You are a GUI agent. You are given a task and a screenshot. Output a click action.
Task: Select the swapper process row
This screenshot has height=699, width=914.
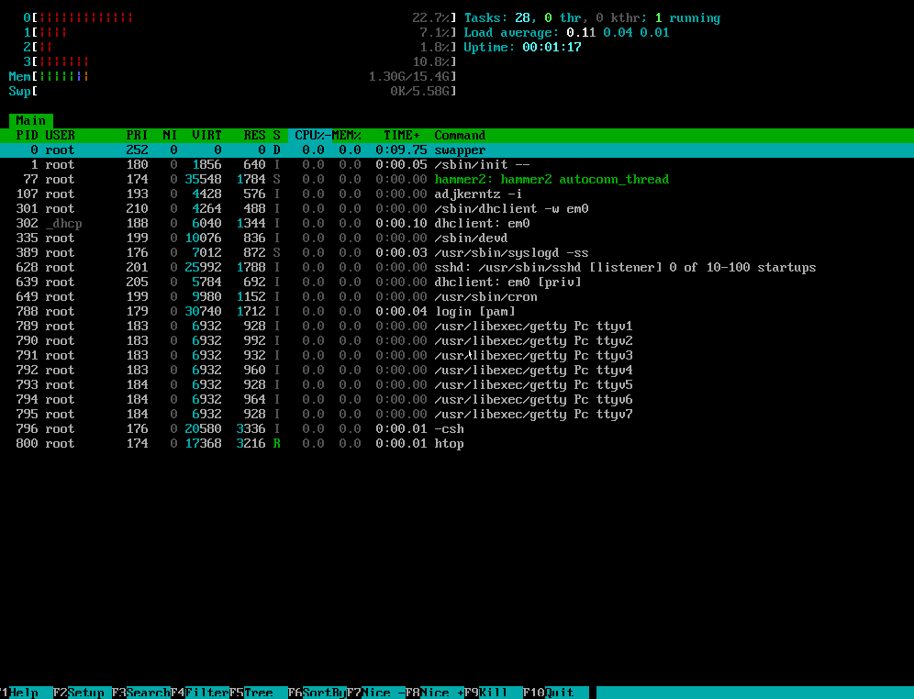[x=460, y=150]
